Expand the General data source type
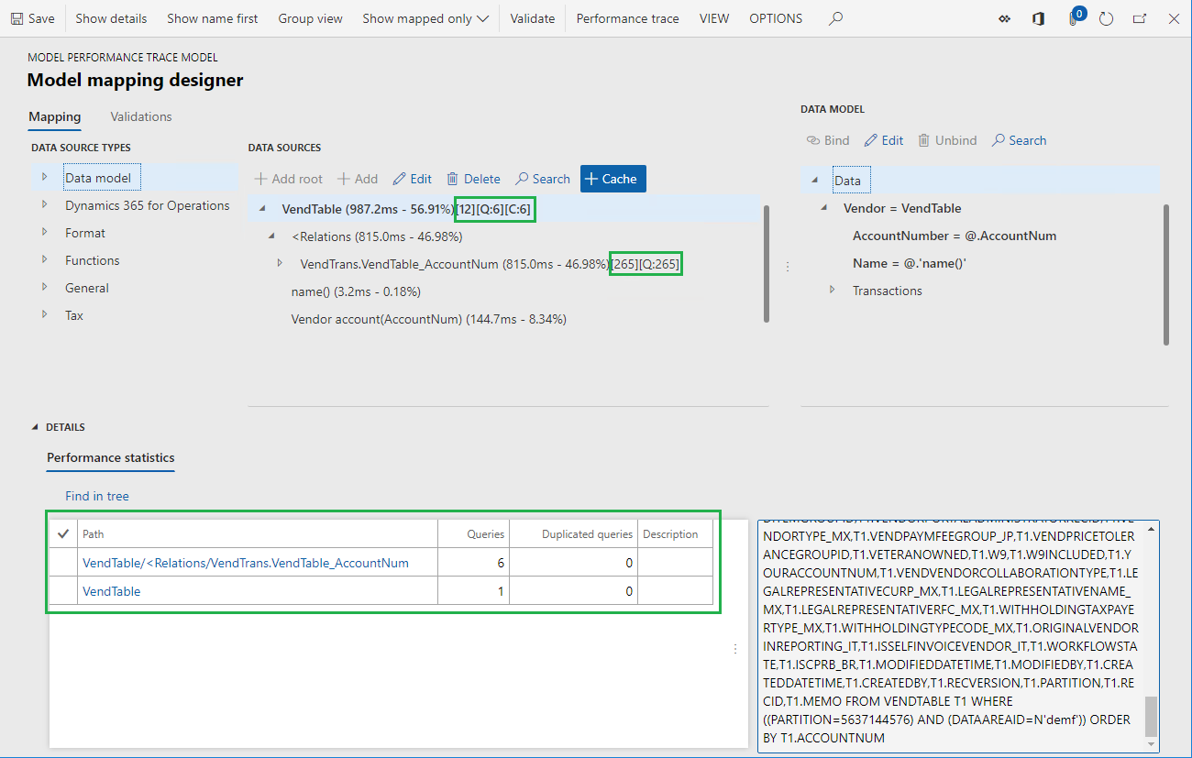 [x=44, y=287]
